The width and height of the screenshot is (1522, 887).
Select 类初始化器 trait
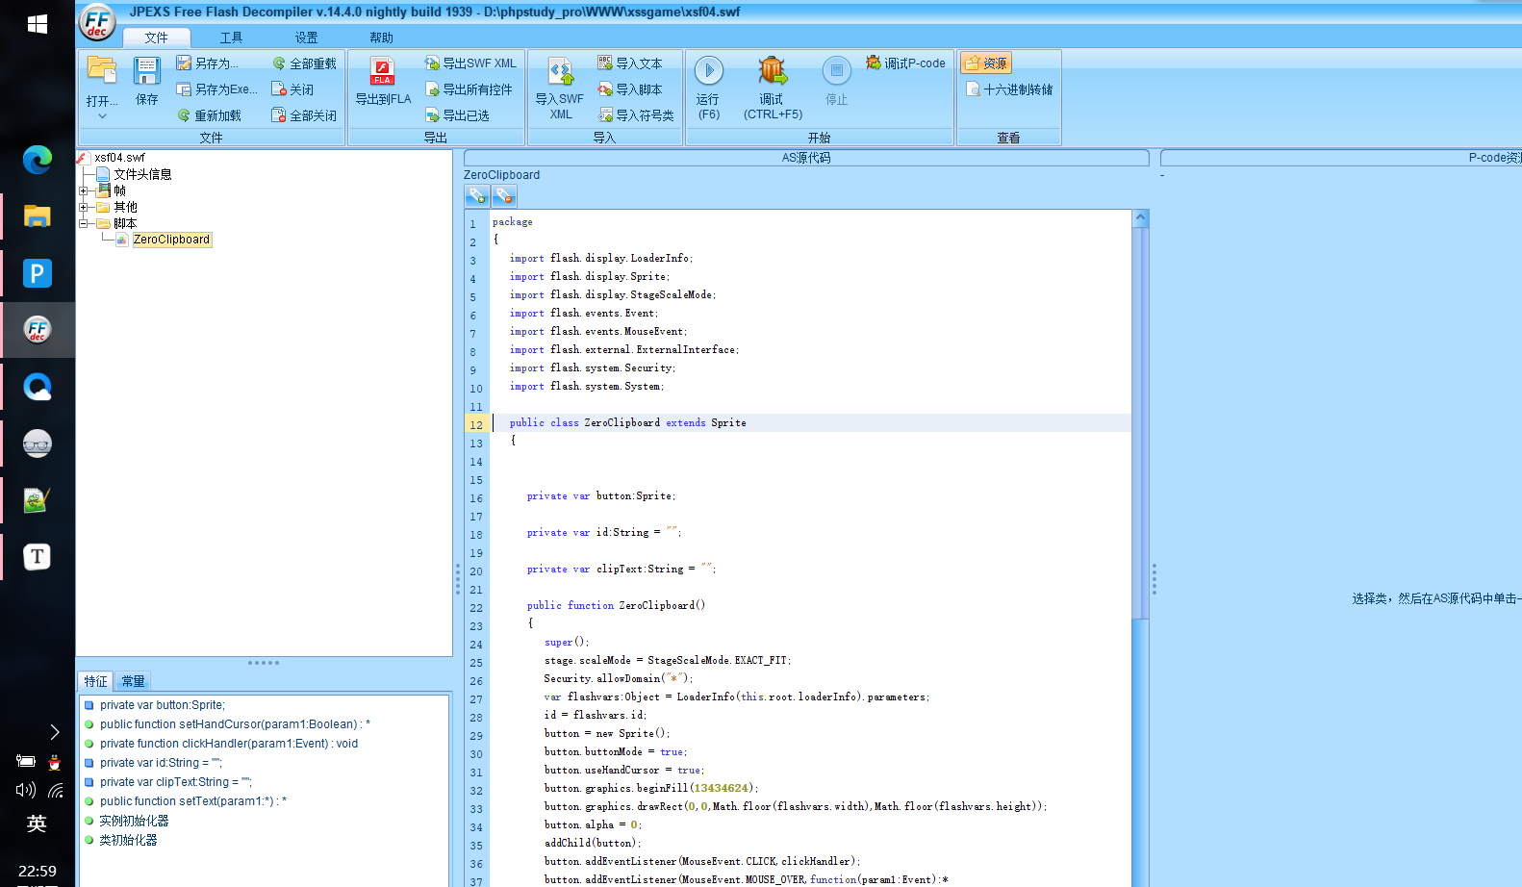tap(128, 840)
